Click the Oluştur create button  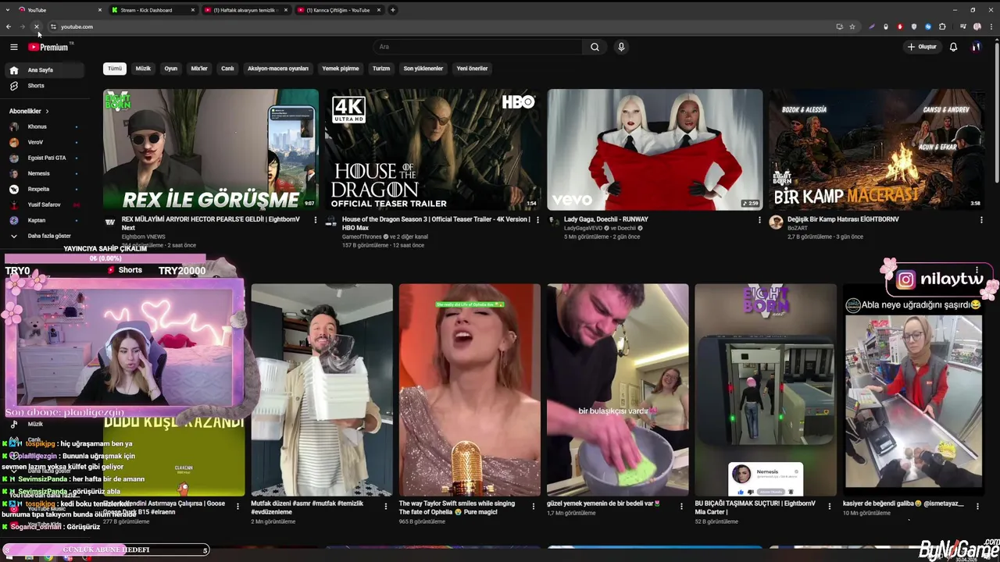[921, 47]
